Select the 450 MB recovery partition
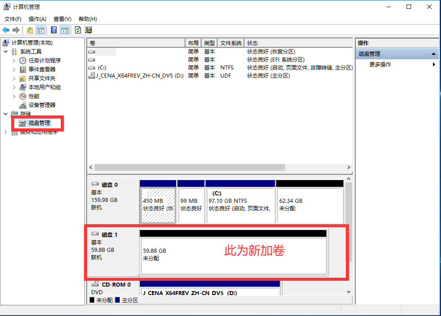The width and height of the screenshot is (441, 316). 158,205
